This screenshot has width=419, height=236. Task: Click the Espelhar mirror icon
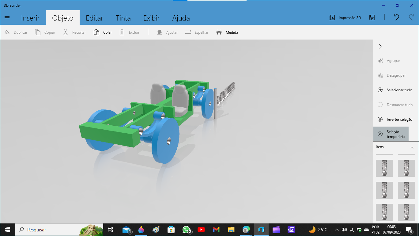(188, 32)
